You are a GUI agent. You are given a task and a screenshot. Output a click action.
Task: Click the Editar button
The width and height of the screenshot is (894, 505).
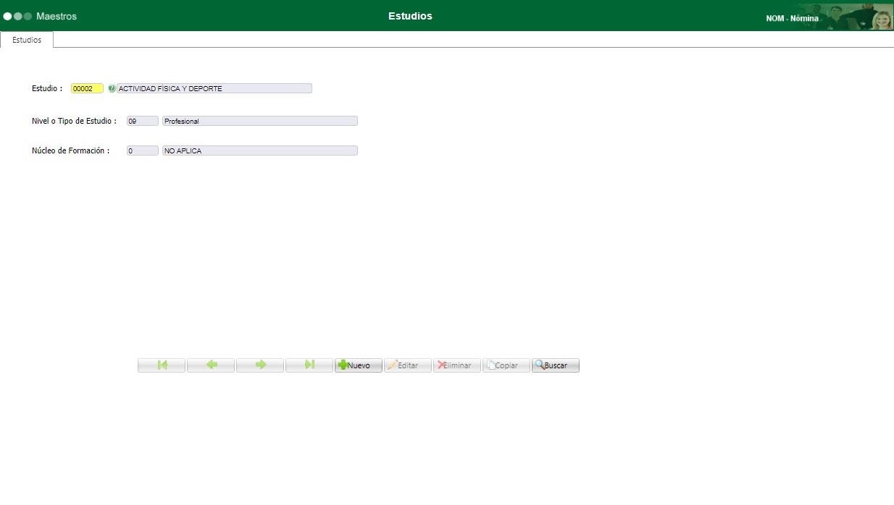(x=408, y=365)
